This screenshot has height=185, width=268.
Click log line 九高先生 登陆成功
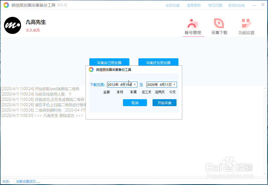pos(42,115)
